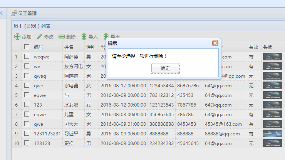285x160 pixels.
Task: Click the 修改 (edit) pencil icon
Action: (40, 37)
